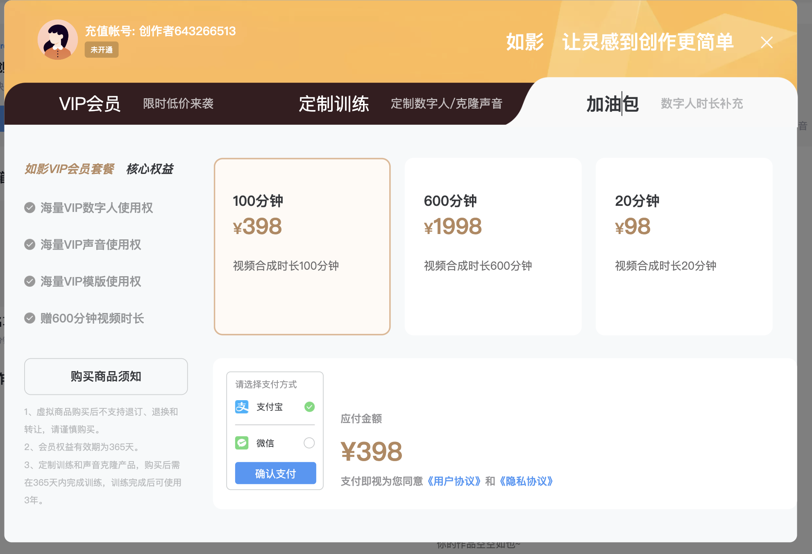The image size is (812, 554).
Task: Click checkmark icon beside 海量VIP模版使用权
Action: pyautogui.click(x=29, y=282)
